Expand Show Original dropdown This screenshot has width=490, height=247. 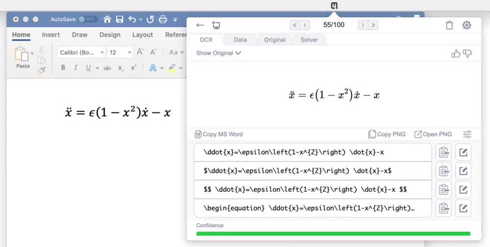(219, 53)
